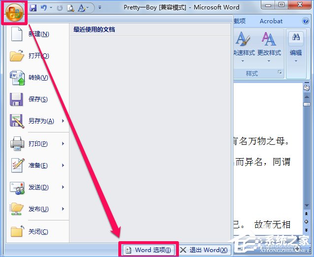The height and width of the screenshot is (257, 314).
Task: Click the Quick Styles 'A' toolbar icon
Action: [x=81, y=8]
